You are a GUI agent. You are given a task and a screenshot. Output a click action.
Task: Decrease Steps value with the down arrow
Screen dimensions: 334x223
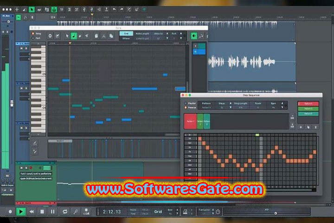(231, 108)
